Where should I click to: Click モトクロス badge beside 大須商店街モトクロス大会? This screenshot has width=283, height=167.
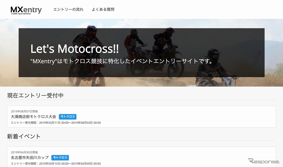point(67,116)
